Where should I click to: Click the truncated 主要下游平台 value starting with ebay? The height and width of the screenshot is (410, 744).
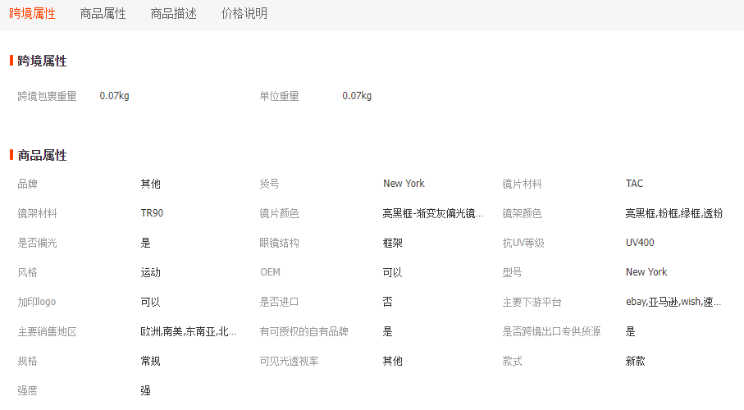(673, 302)
